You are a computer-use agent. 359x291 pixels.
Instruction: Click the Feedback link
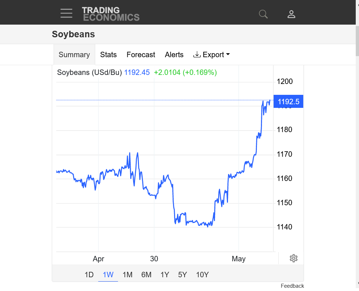coord(292,286)
